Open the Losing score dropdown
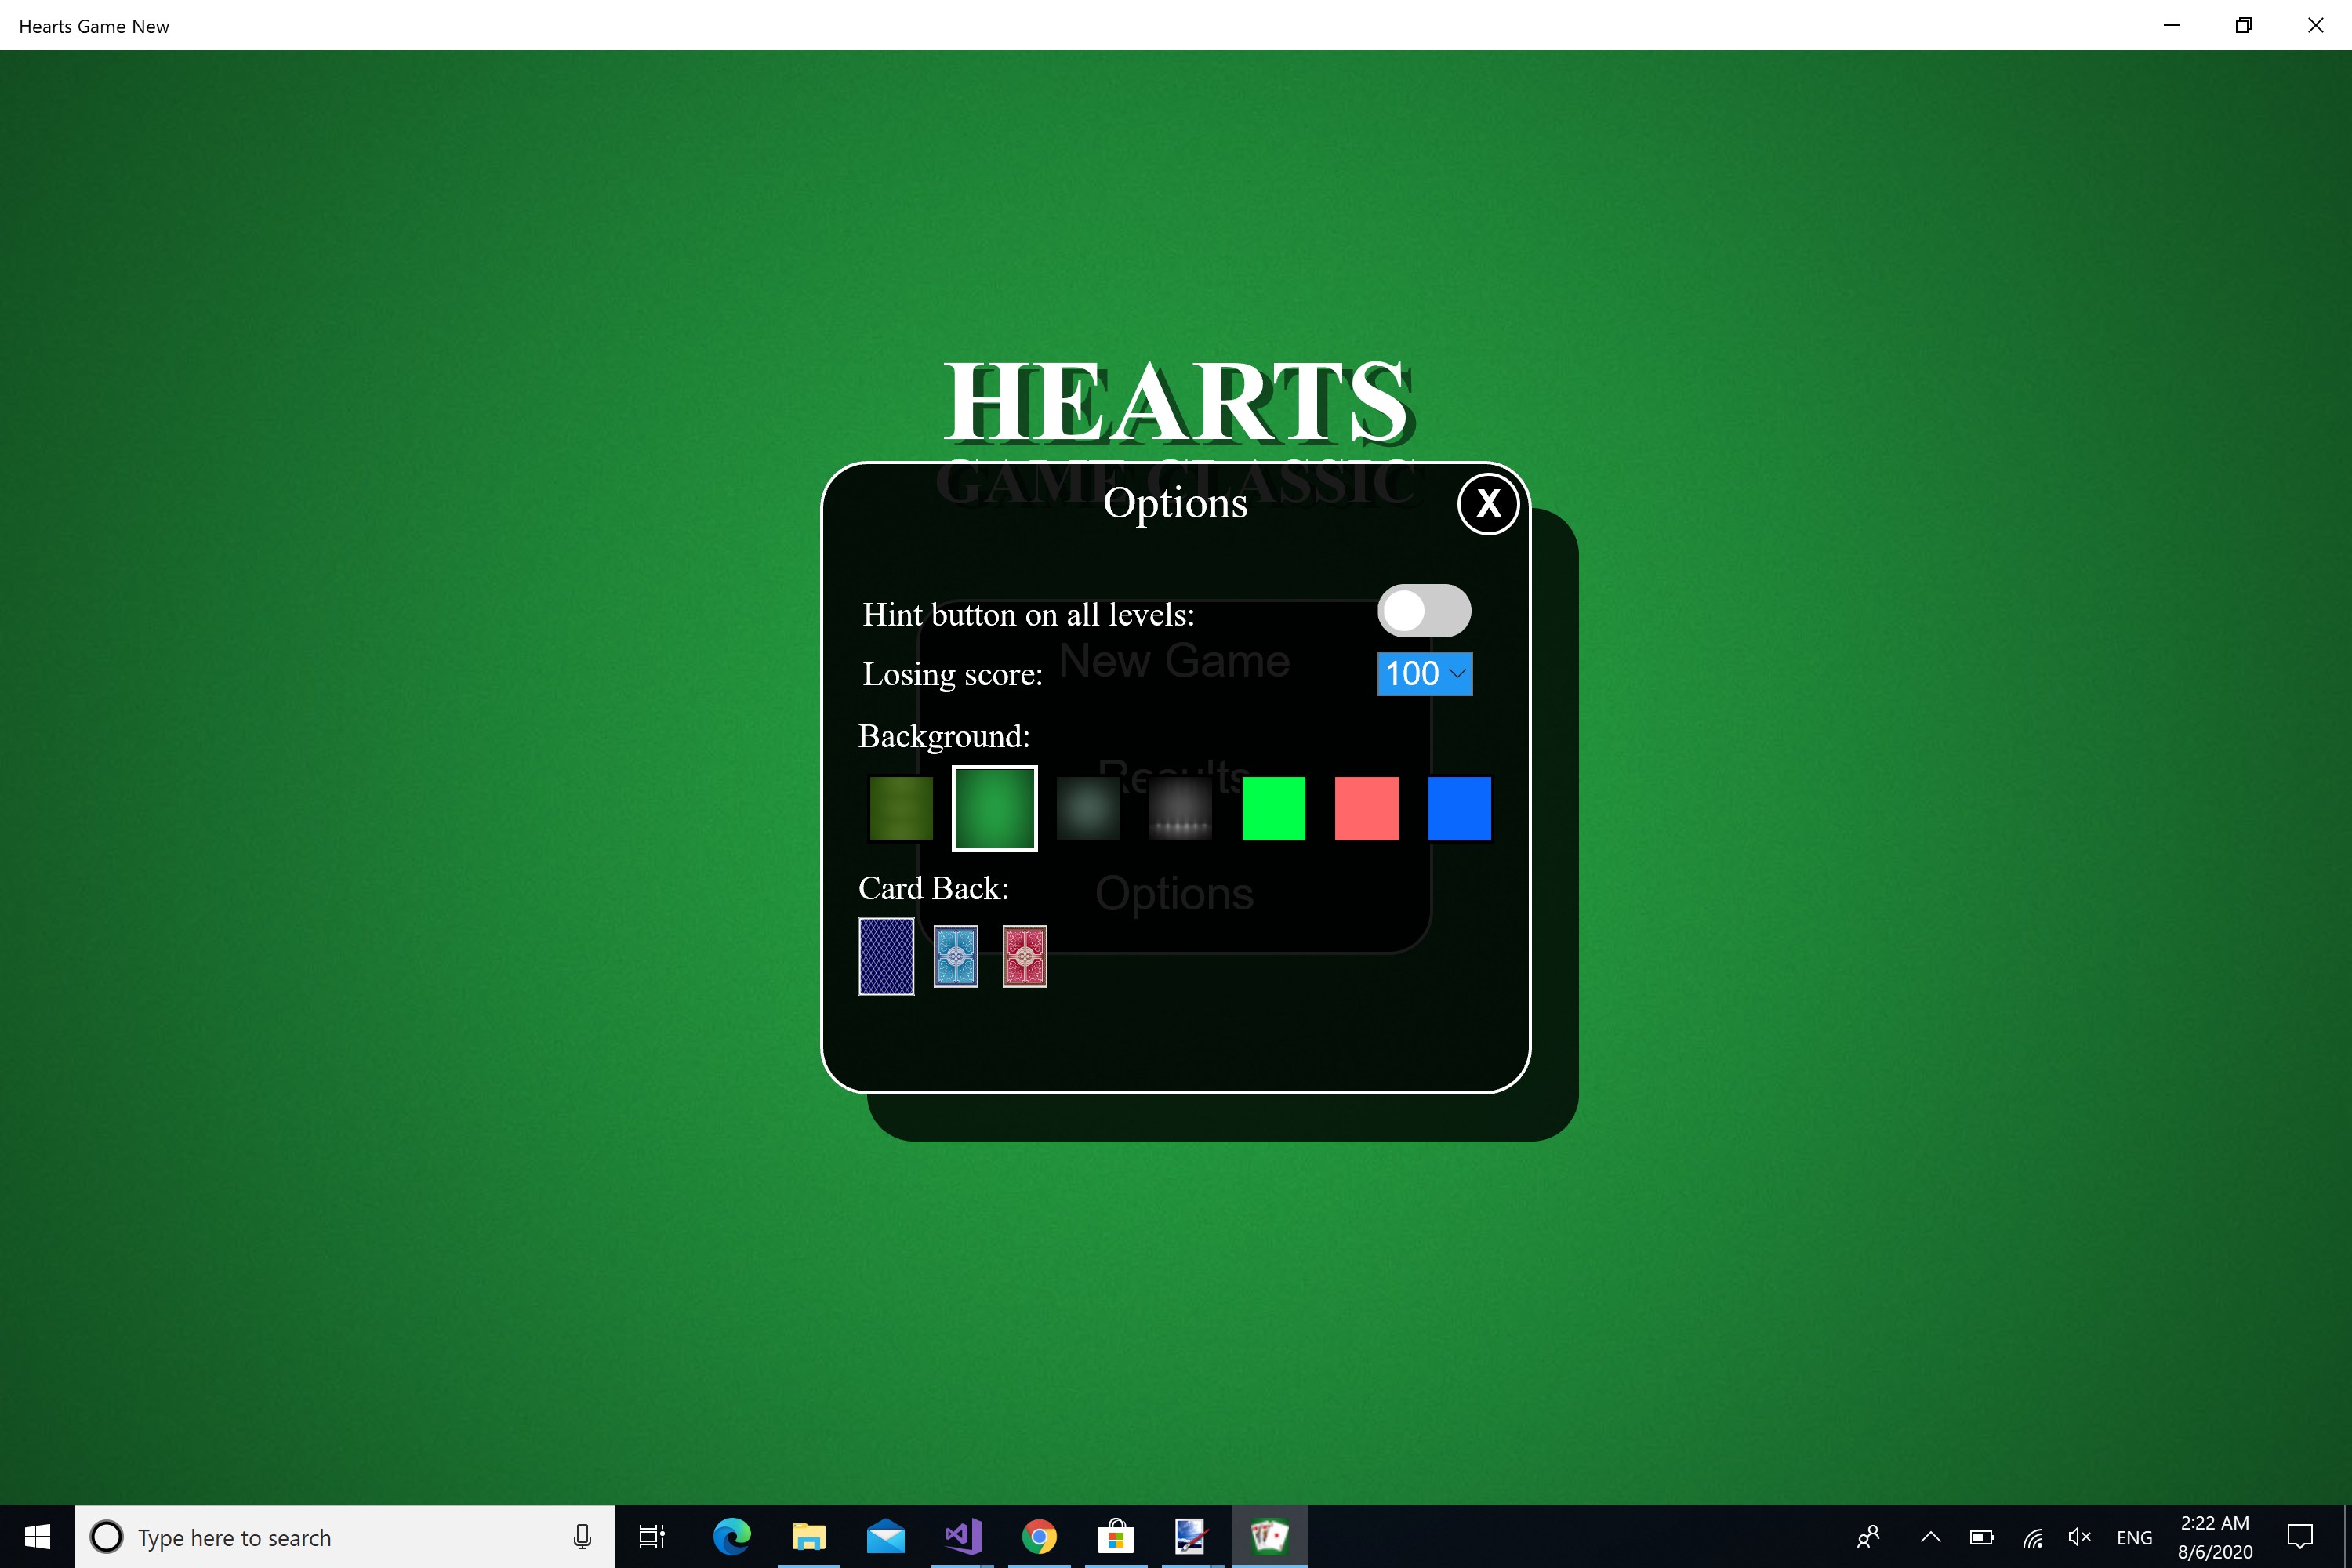Viewport: 2352px width, 1568px height. click(1424, 673)
